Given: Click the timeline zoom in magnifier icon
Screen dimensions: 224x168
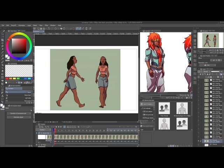Looking at the screenshot, I should coord(48,127).
